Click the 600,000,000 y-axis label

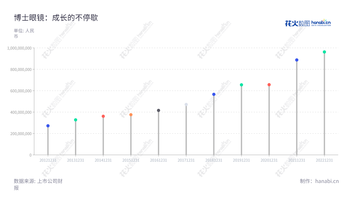pos(20,91)
